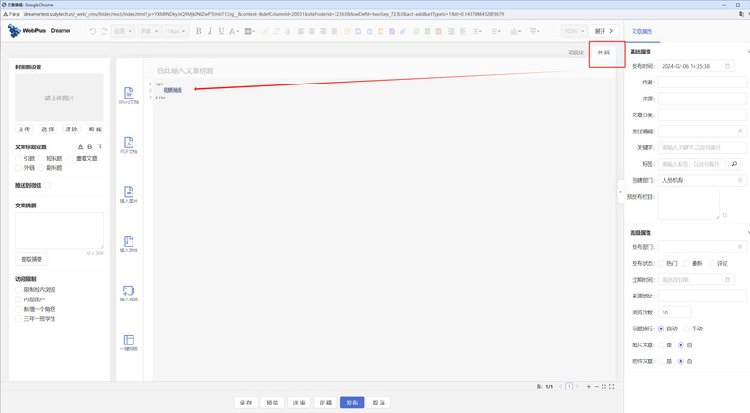Click the 选择 cover button
Screen dimensions: 750x413
[x=47, y=130]
